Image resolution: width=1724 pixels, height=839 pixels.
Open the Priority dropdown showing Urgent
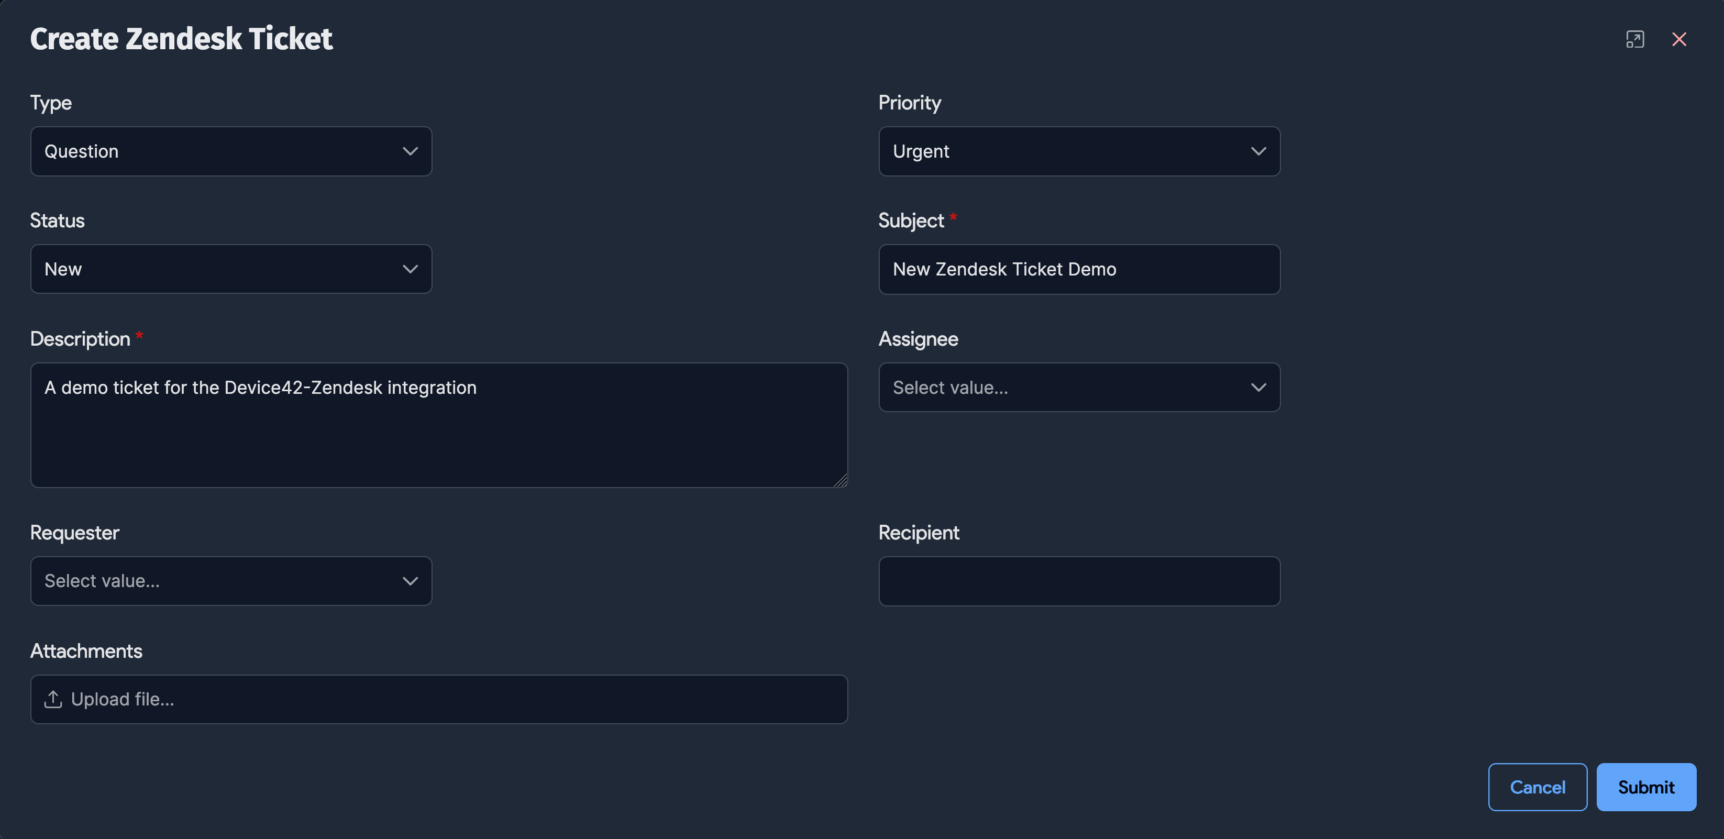click(x=1078, y=151)
